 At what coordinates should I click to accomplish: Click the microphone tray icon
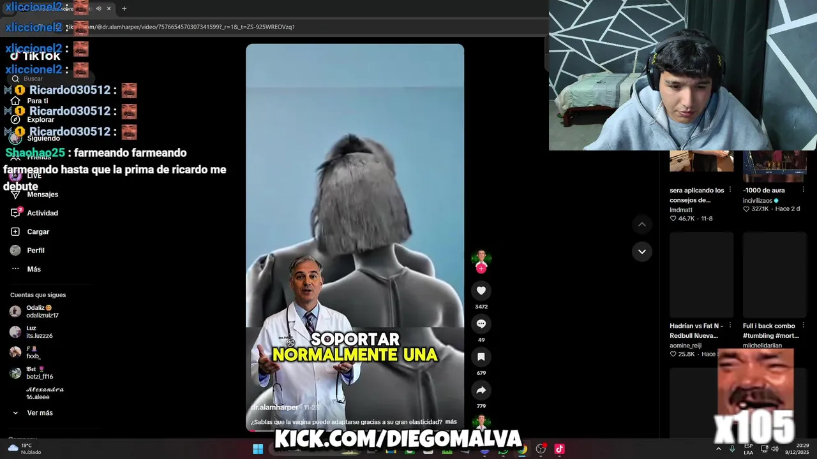732,449
